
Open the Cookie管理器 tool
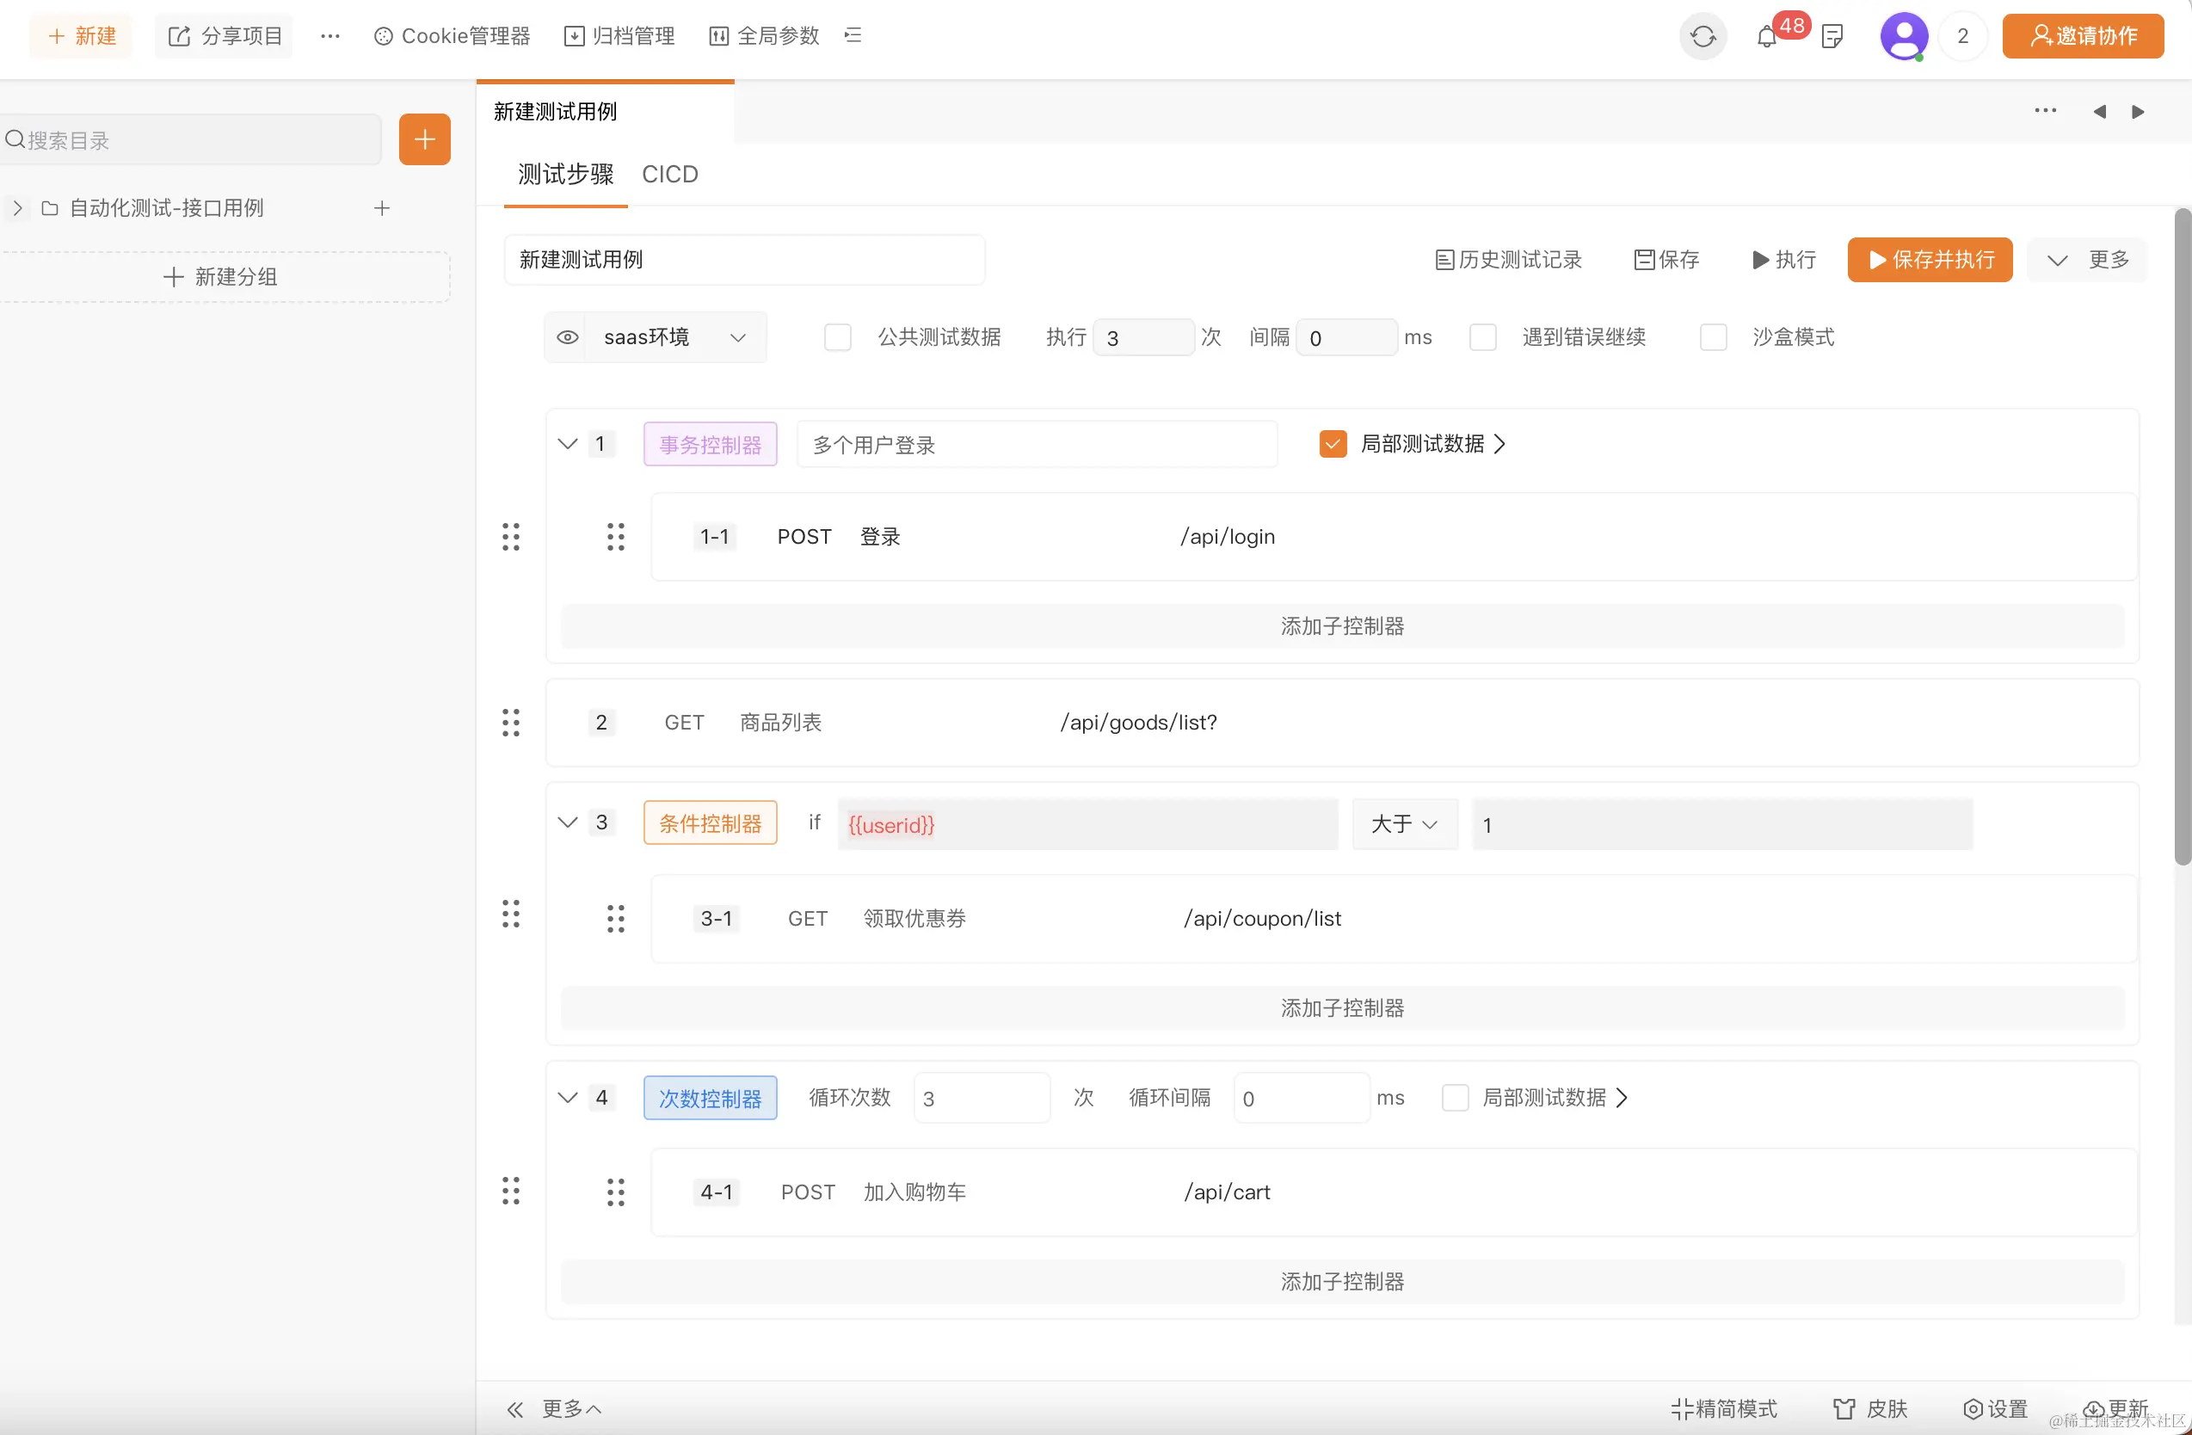coord(453,36)
